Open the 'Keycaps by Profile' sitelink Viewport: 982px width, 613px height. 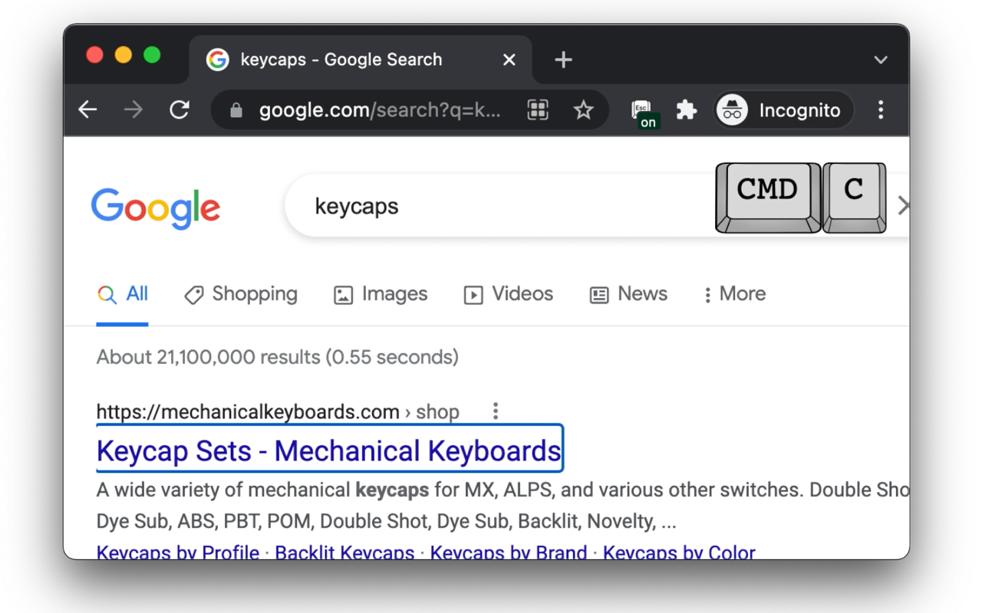tap(178, 552)
